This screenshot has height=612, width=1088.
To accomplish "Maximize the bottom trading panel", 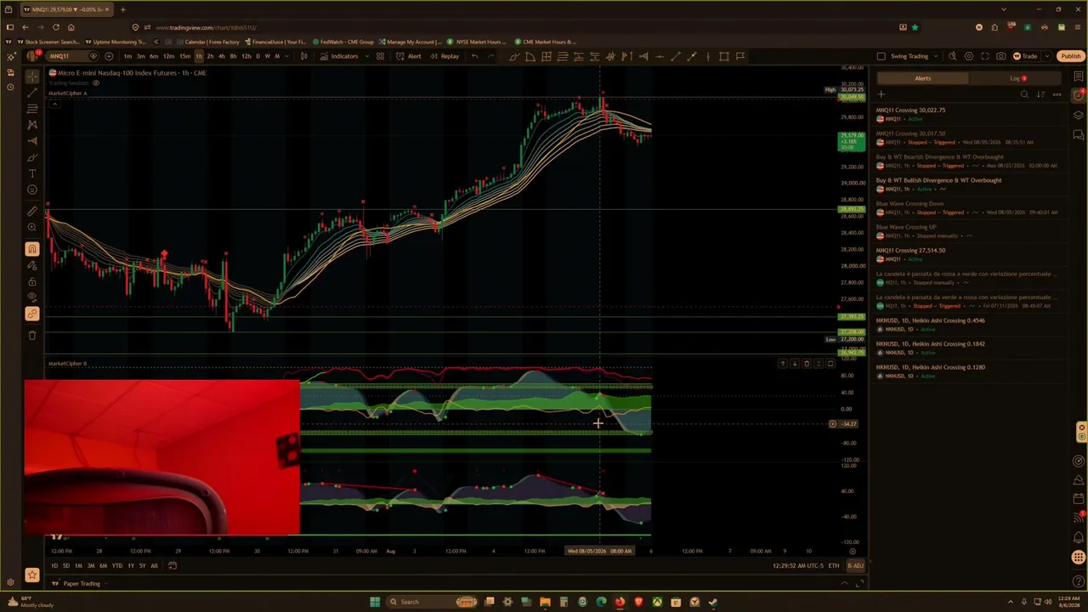I will [x=858, y=584].
